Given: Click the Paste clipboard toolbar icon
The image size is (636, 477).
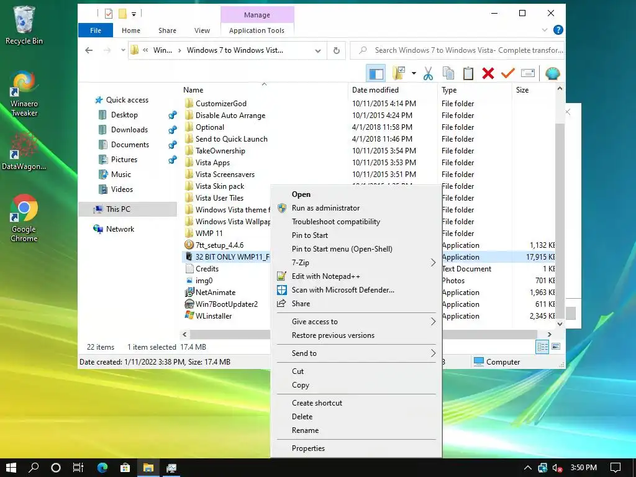Looking at the screenshot, I should pyautogui.click(x=468, y=73).
